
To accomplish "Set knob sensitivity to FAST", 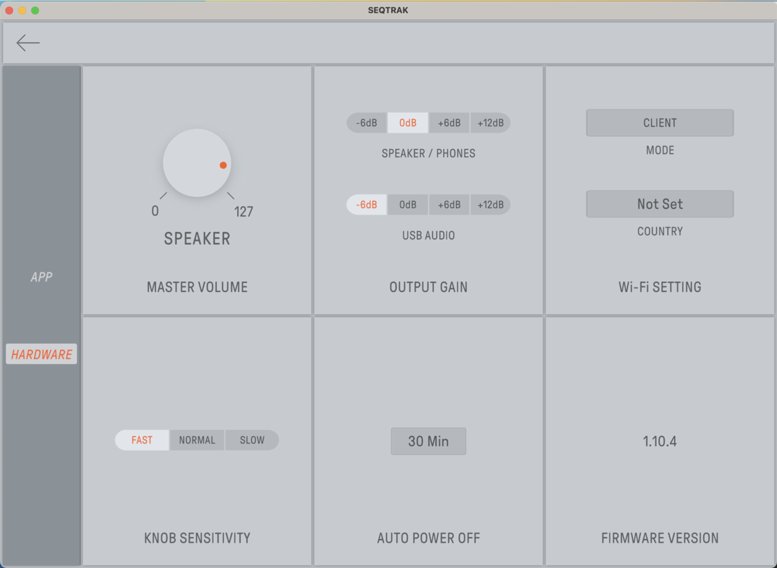I will [142, 440].
